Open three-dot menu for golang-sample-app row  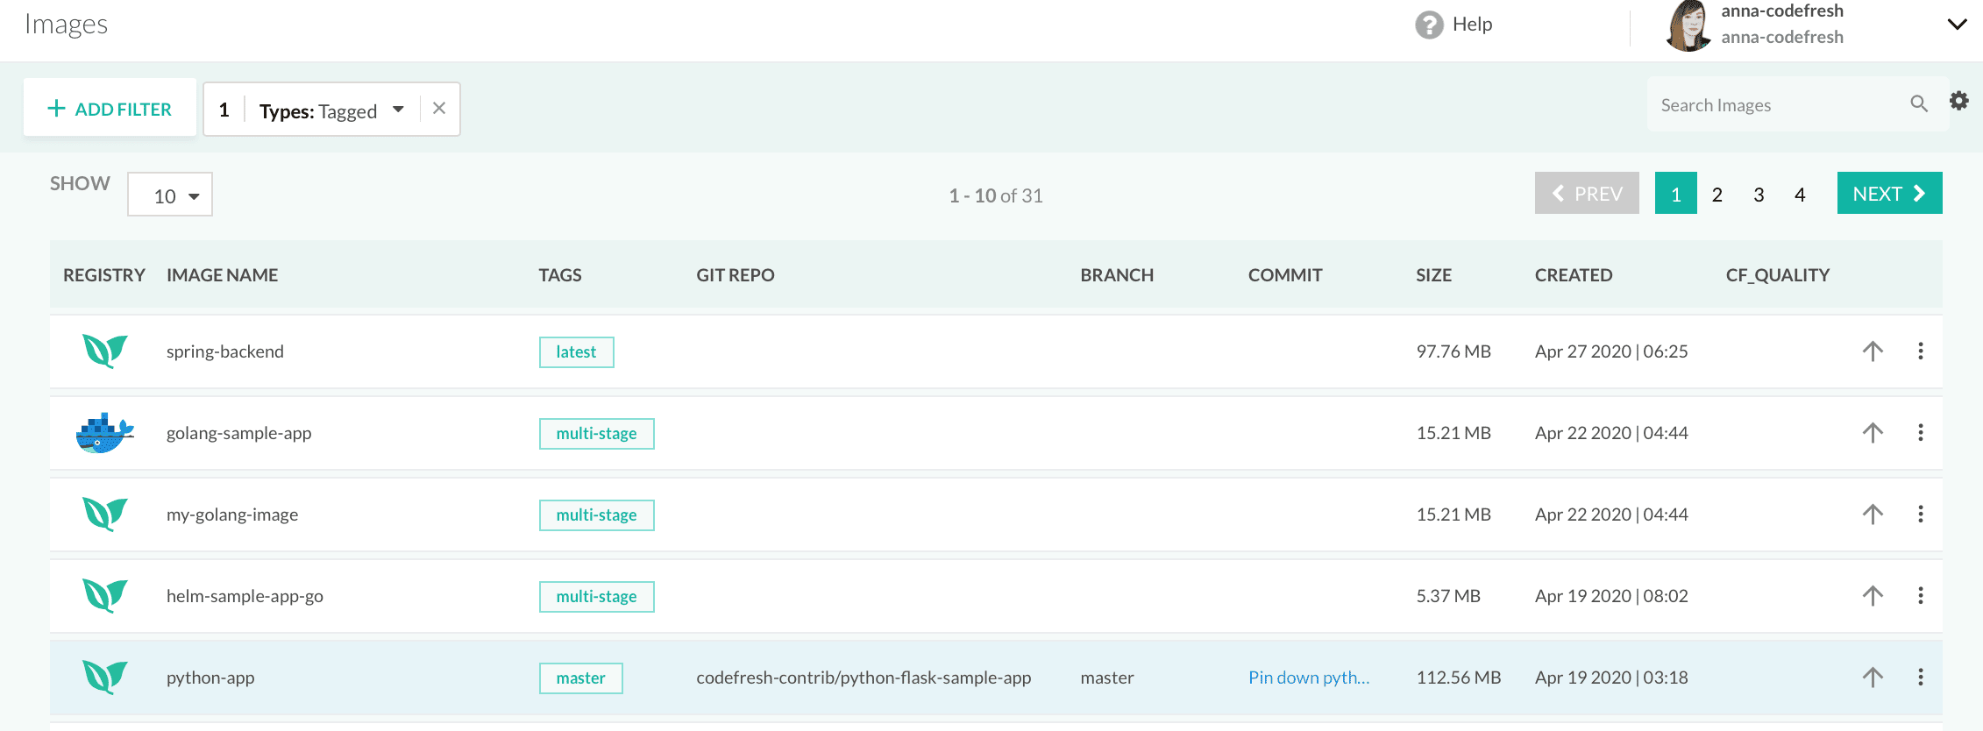(1920, 433)
